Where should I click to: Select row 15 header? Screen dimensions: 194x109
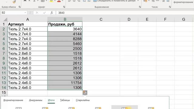4,92
